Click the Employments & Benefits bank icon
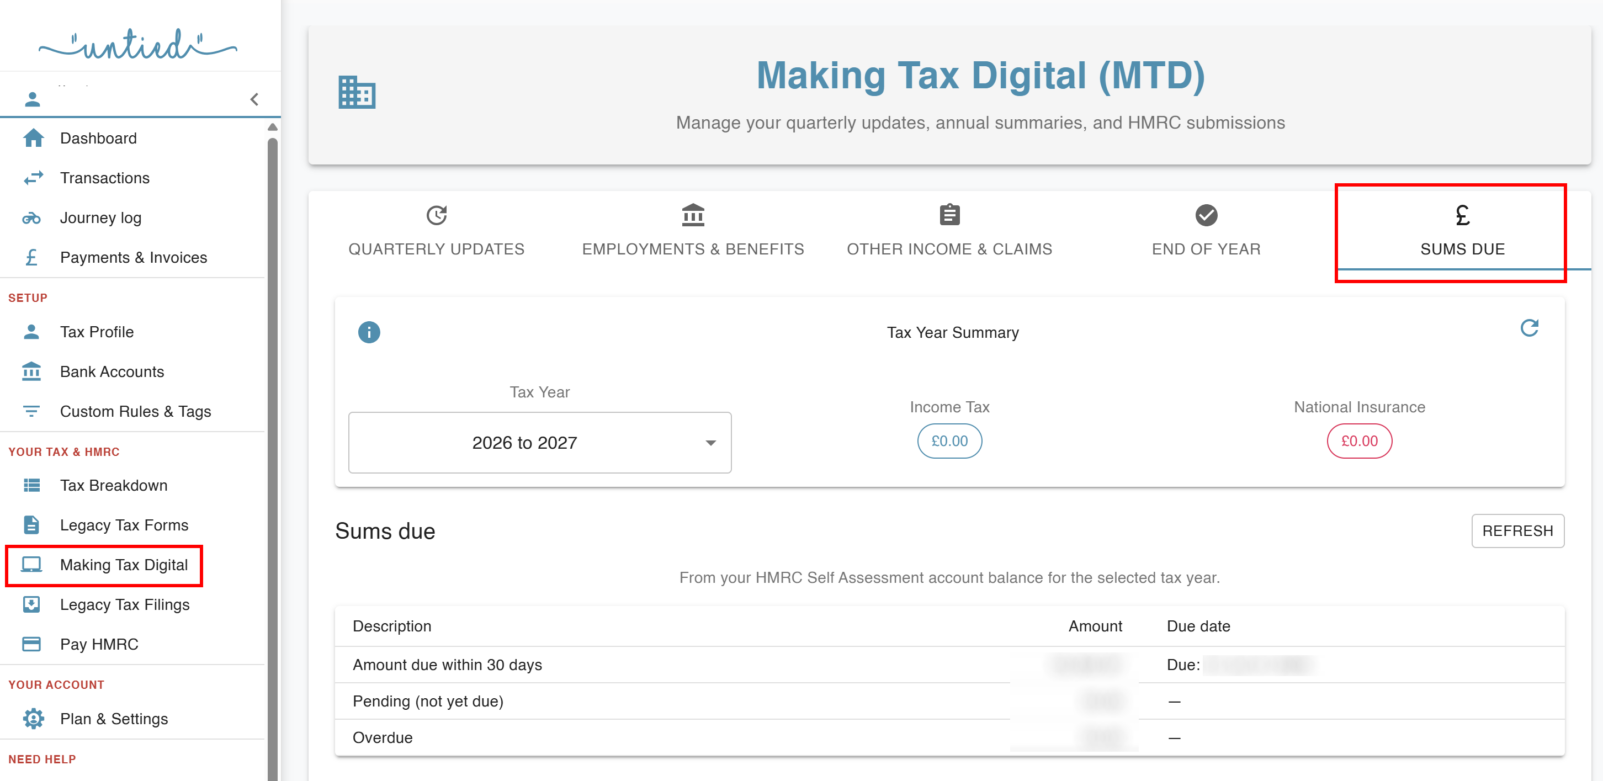1603x781 pixels. [693, 215]
